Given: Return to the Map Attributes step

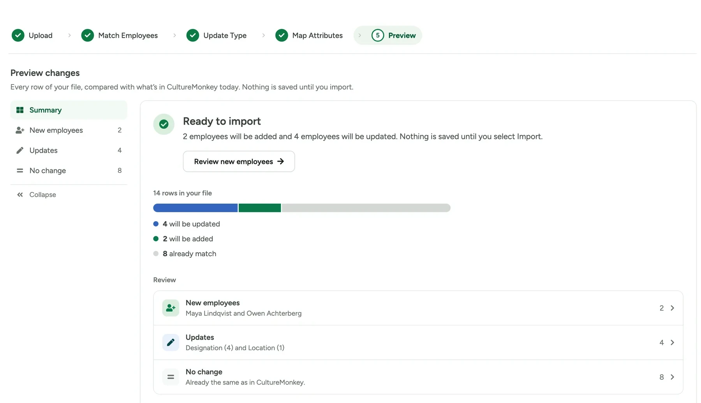Looking at the screenshot, I should click(x=309, y=35).
